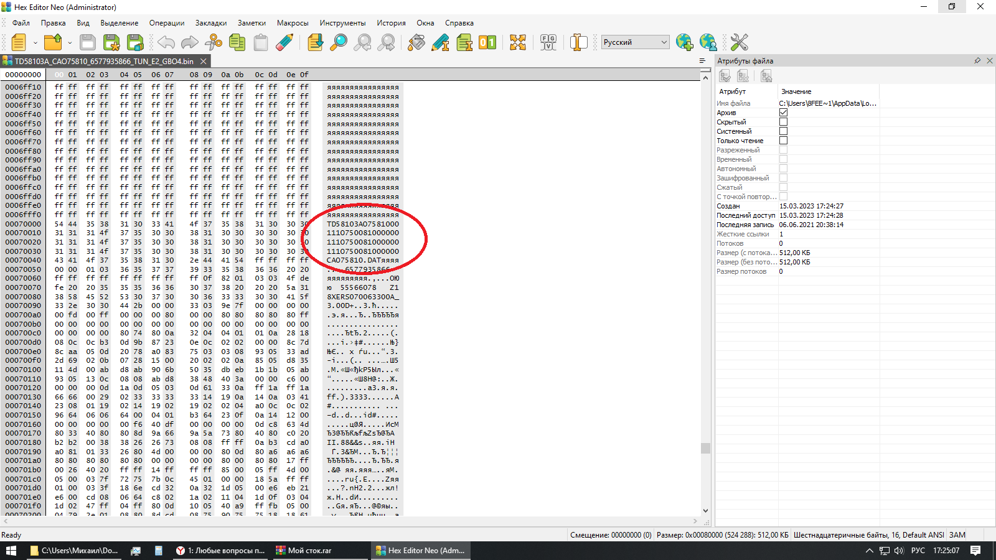996x560 pixels.
Task: Click the Save floppy disk icon
Action: (x=88, y=42)
